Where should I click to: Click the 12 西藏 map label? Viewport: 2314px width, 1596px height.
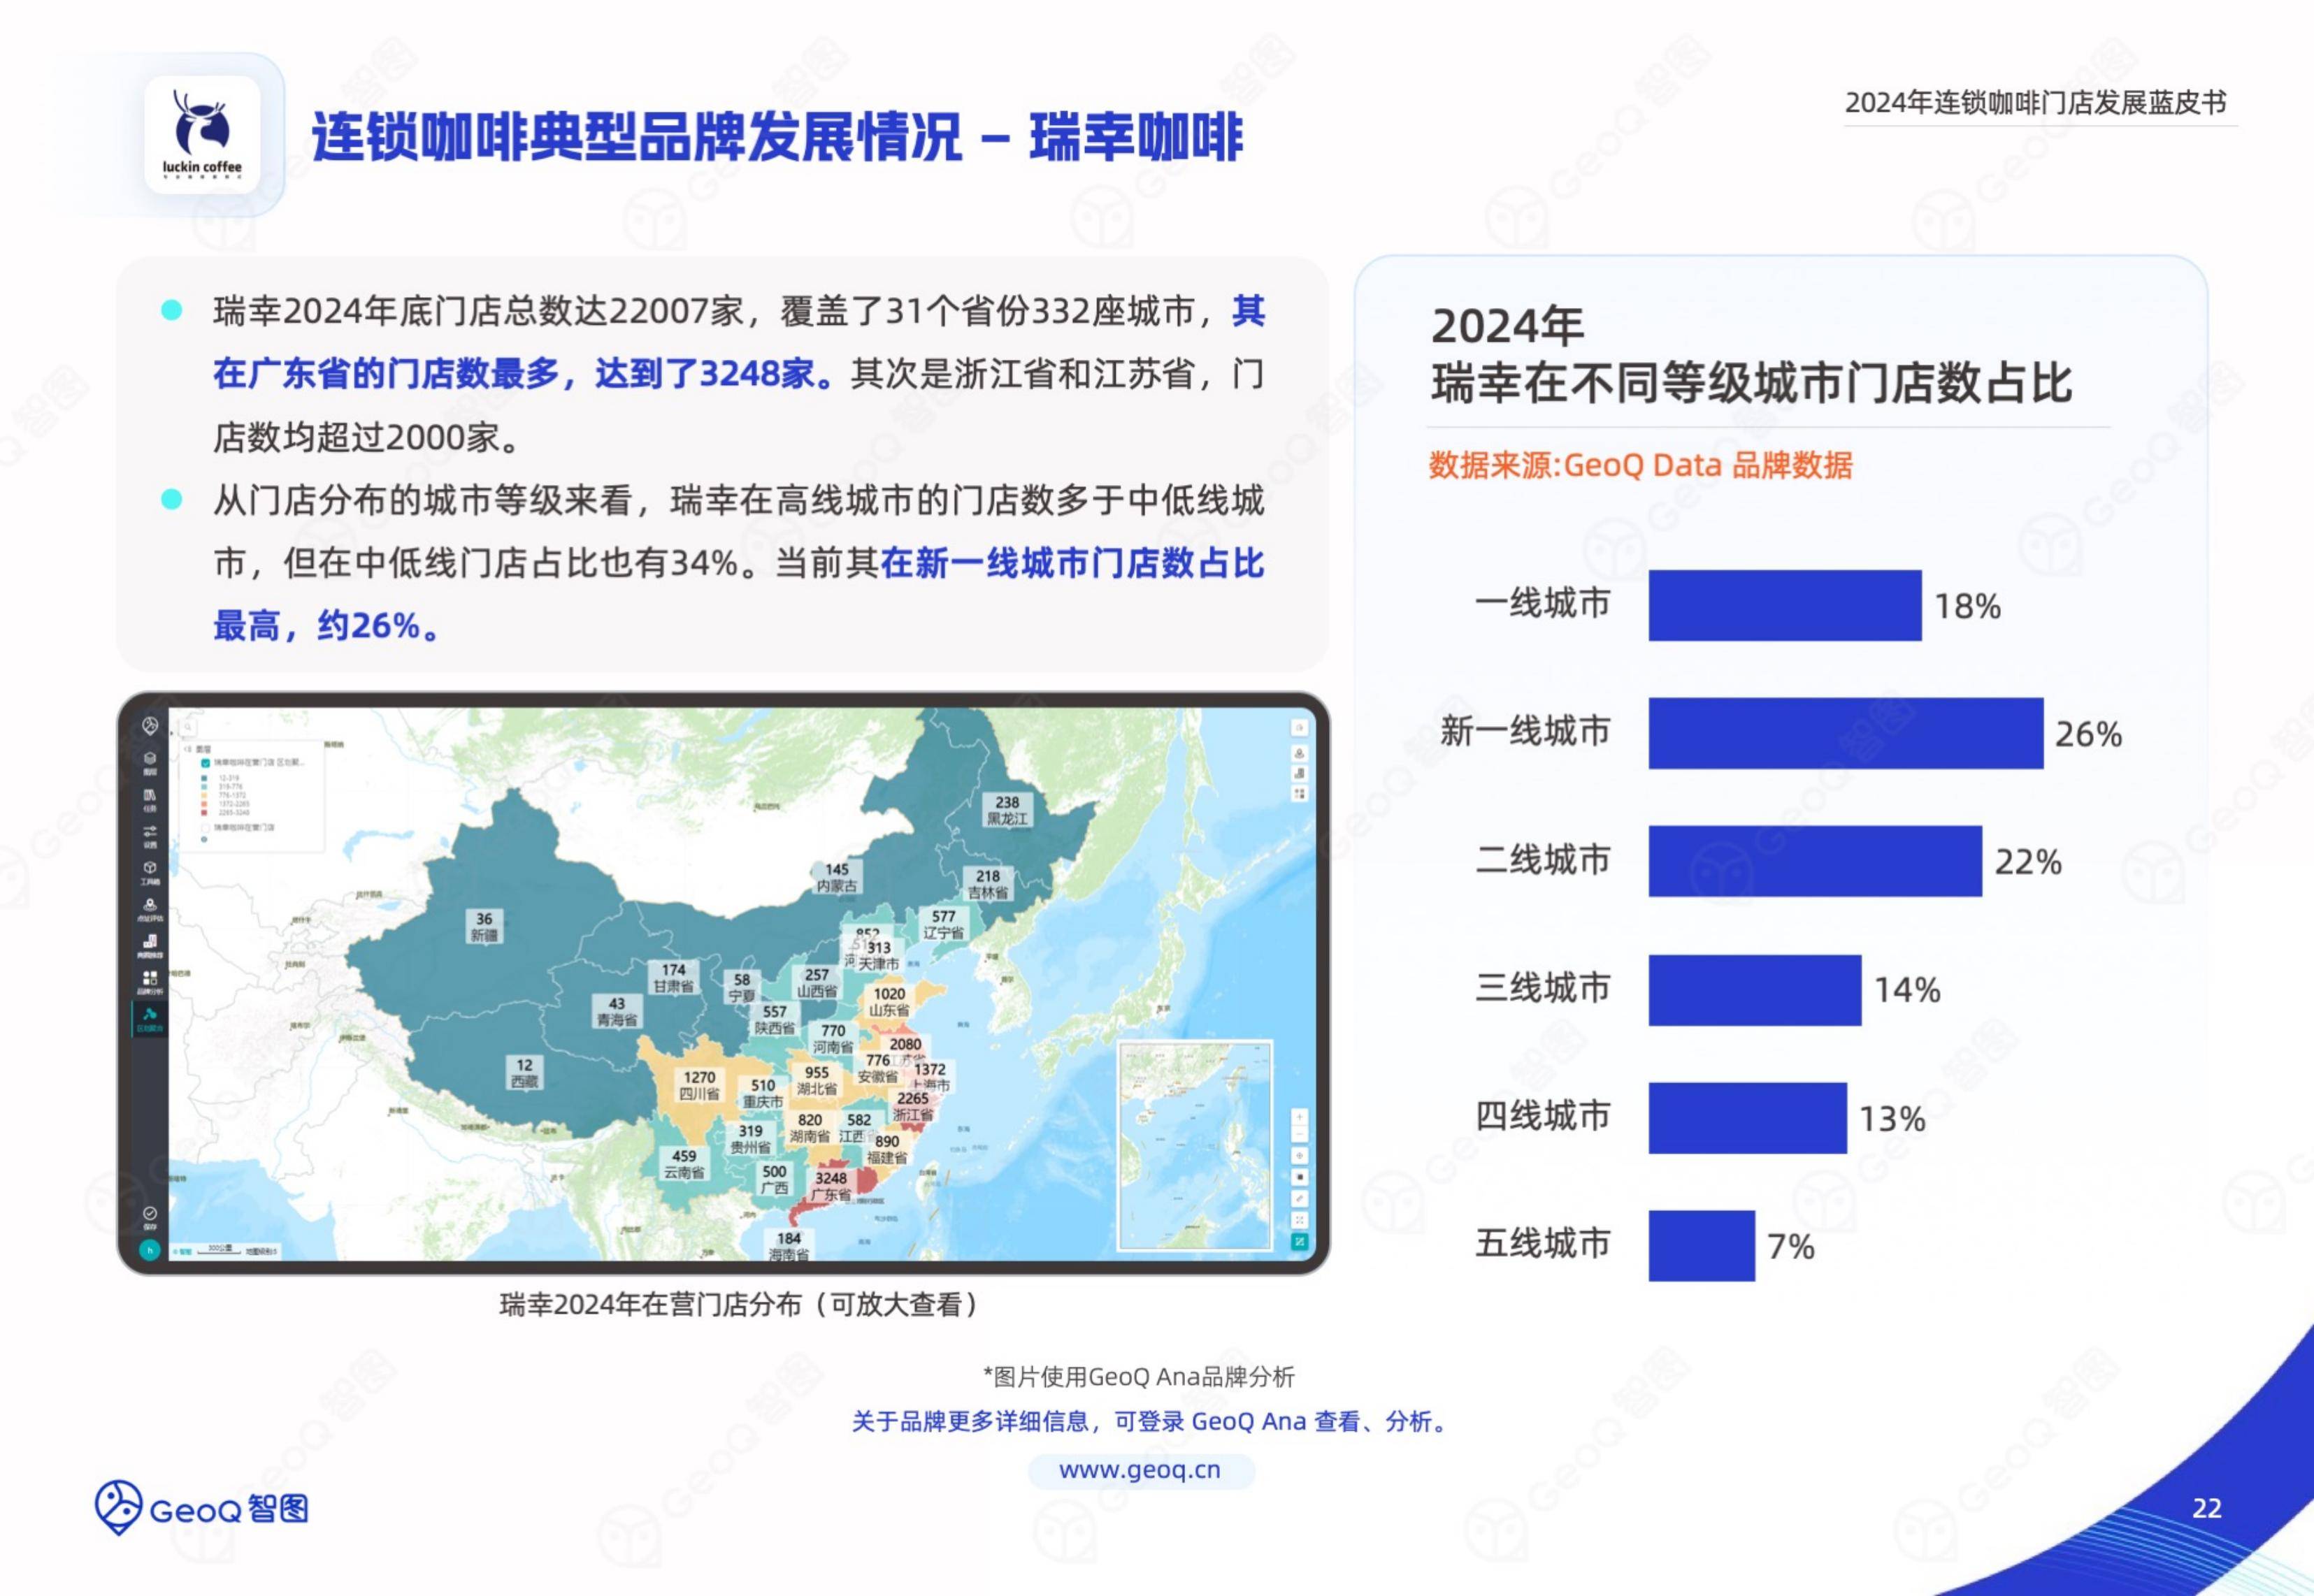524,1073
